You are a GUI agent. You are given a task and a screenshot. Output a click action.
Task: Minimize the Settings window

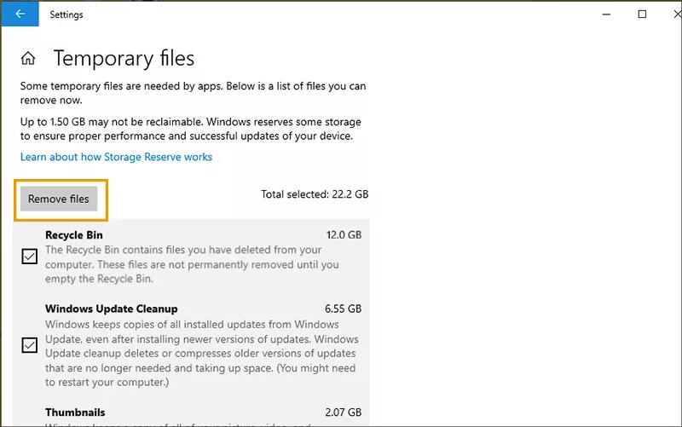tap(604, 14)
